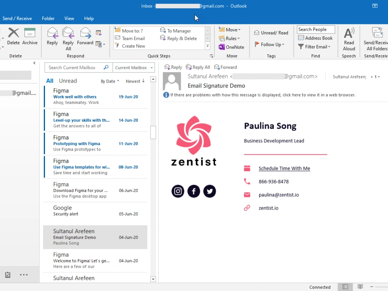The image size is (388, 291).
Task: Select the Team Email quick step
Action: (x=130, y=38)
